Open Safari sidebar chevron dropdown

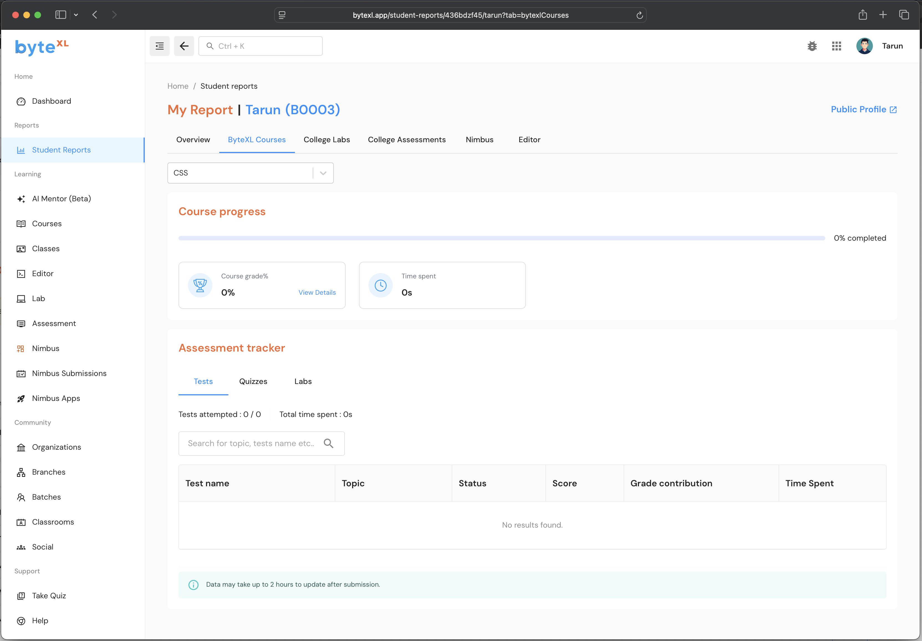[76, 15]
